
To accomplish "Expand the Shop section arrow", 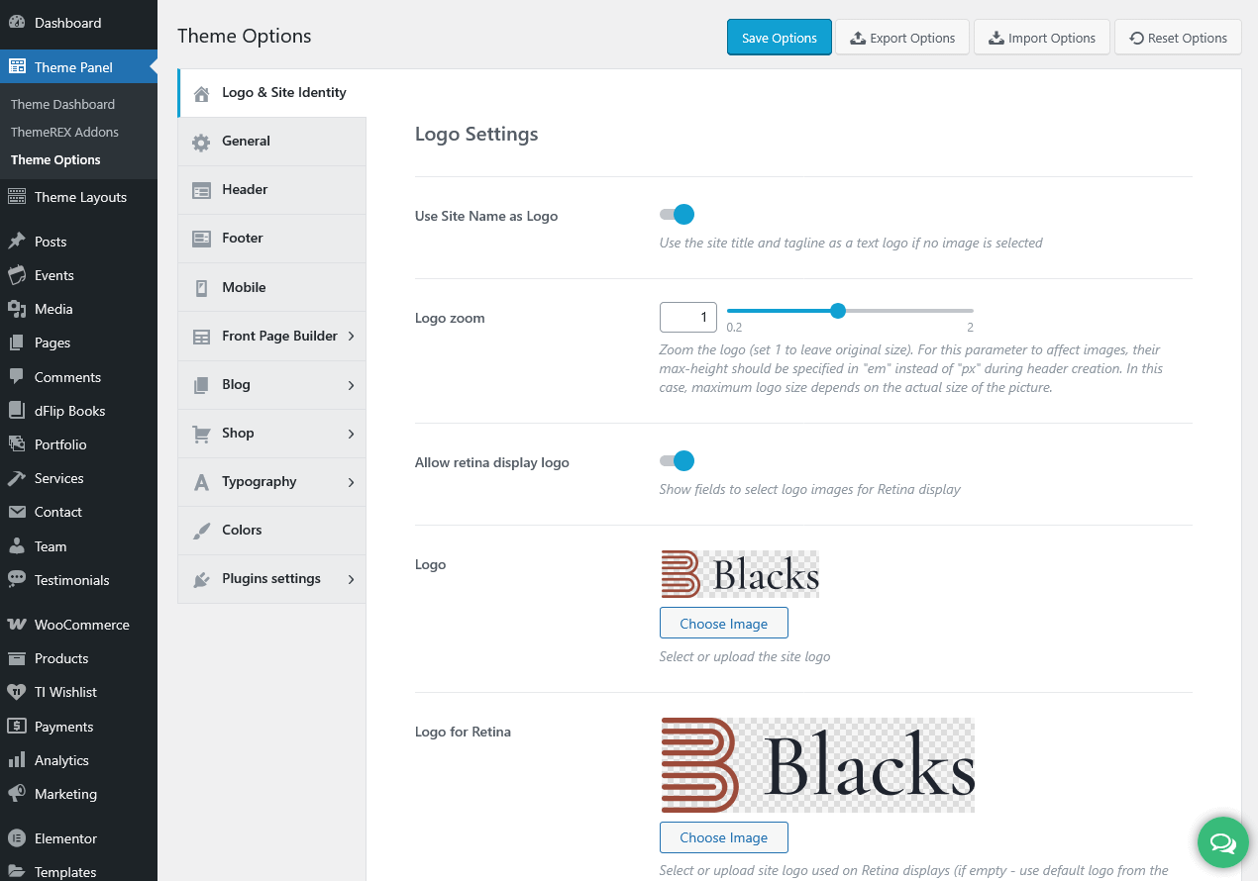I will (x=351, y=434).
